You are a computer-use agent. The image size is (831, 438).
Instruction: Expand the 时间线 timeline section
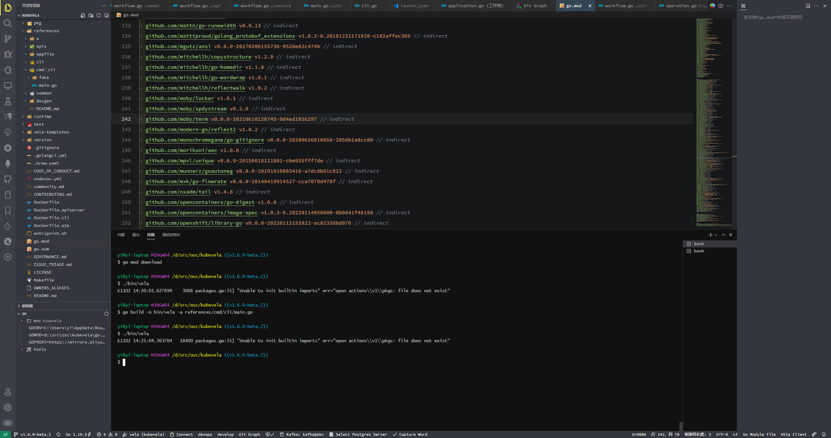[27, 306]
